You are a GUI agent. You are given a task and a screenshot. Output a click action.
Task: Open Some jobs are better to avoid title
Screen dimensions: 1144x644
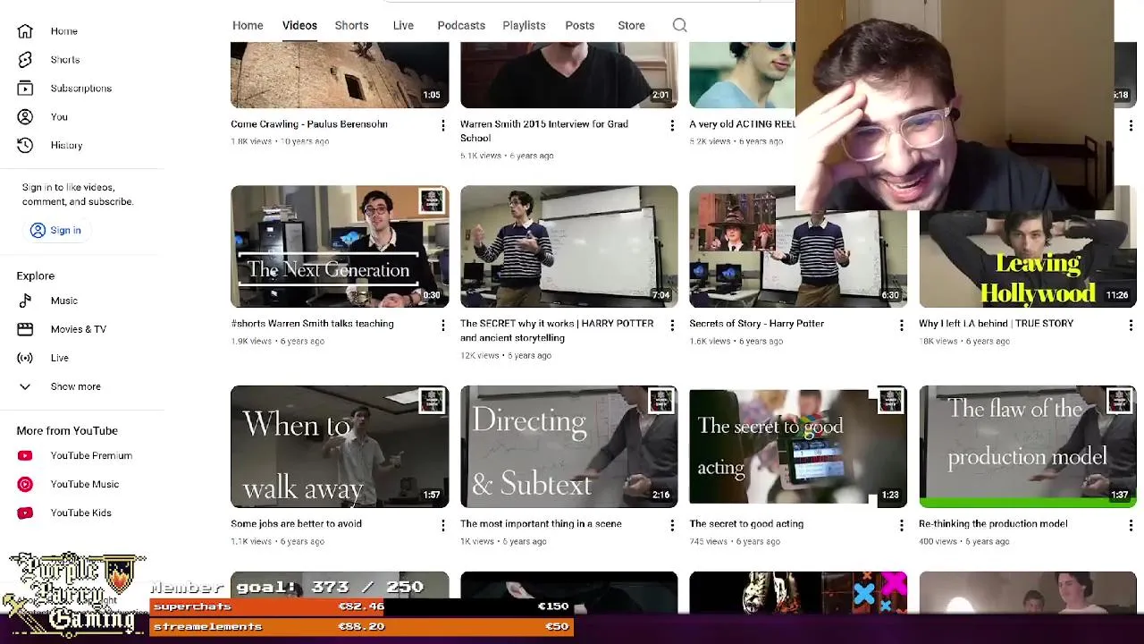pos(296,524)
